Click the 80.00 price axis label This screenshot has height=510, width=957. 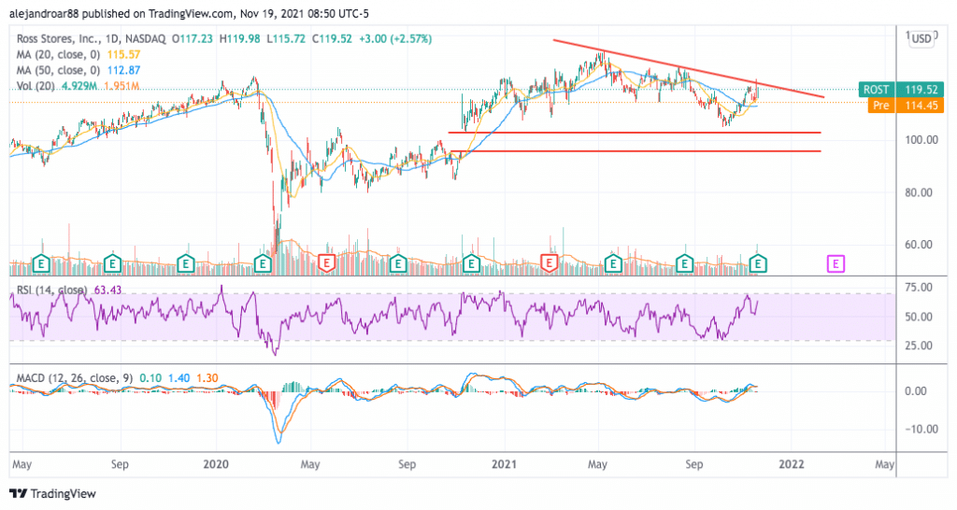click(x=921, y=192)
